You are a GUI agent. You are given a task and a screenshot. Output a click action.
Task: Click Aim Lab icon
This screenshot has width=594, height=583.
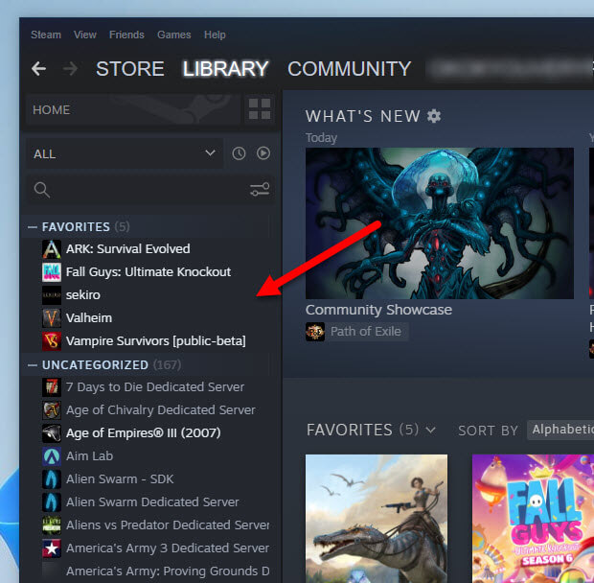pyautogui.click(x=52, y=456)
